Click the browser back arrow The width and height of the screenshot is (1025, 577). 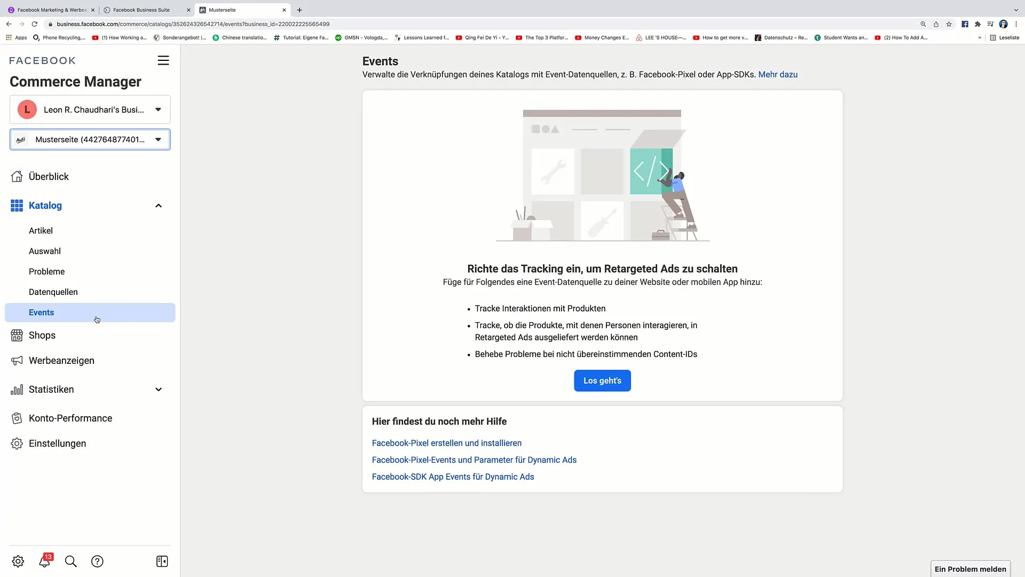click(9, 24)
